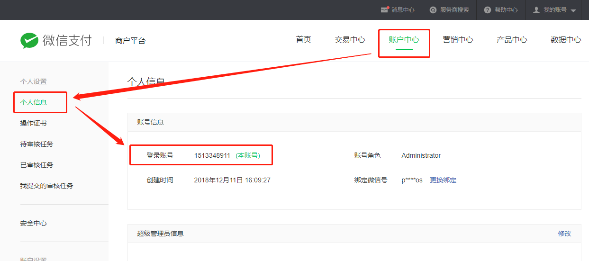Open 安全中心 in the sidebar

point(33,223)
